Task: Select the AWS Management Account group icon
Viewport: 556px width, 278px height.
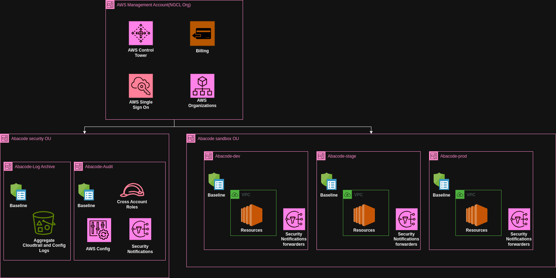Action: [x=110, y=5]
